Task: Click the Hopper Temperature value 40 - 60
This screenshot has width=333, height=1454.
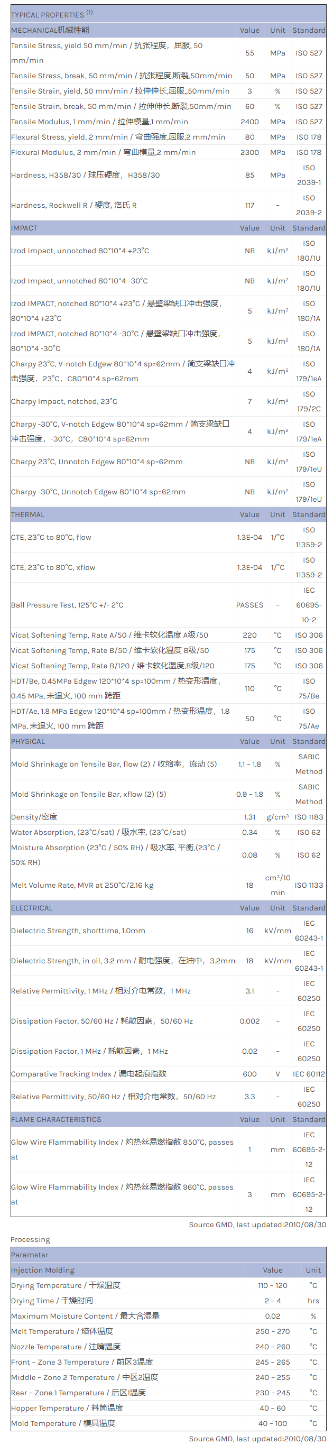Action: (273, 1407)
